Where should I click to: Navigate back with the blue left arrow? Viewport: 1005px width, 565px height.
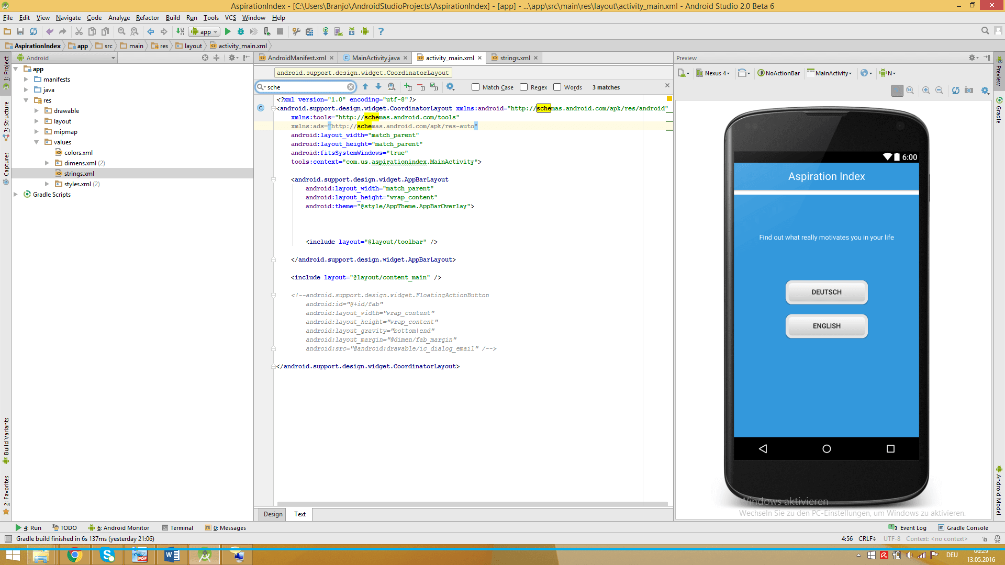[151, 31]
